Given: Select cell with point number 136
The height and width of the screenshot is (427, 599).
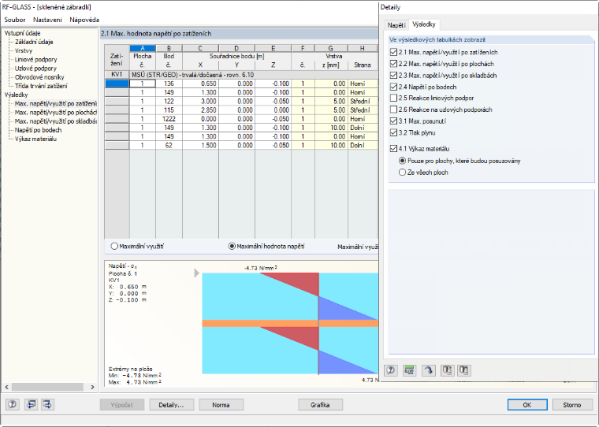Looking at the screenshot, I should pos(169,84).
